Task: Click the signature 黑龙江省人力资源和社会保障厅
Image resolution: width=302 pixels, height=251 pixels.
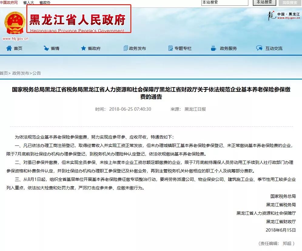Action: 266,213
